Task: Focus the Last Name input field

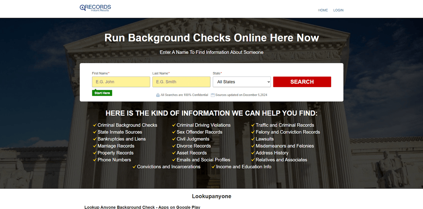Action: pos(181,82)
